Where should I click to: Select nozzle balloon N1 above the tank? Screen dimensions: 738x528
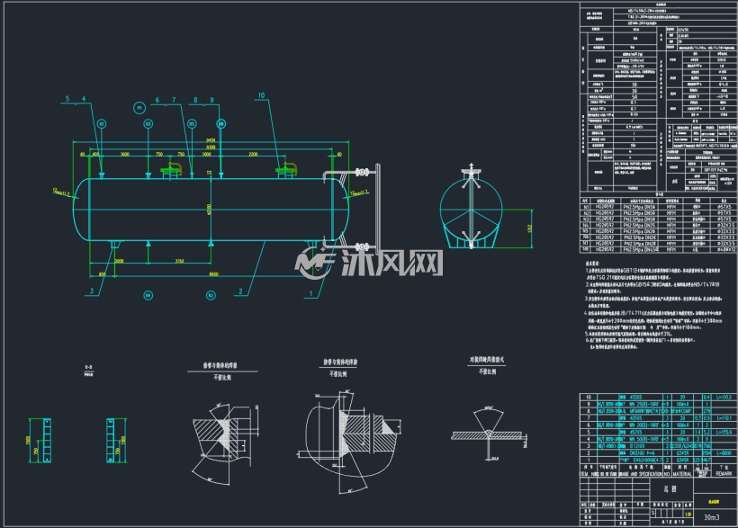point(102,124)
